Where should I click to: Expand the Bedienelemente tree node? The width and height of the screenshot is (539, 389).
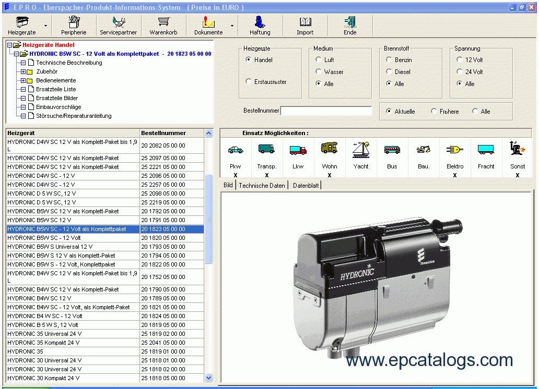coord(23,81)
